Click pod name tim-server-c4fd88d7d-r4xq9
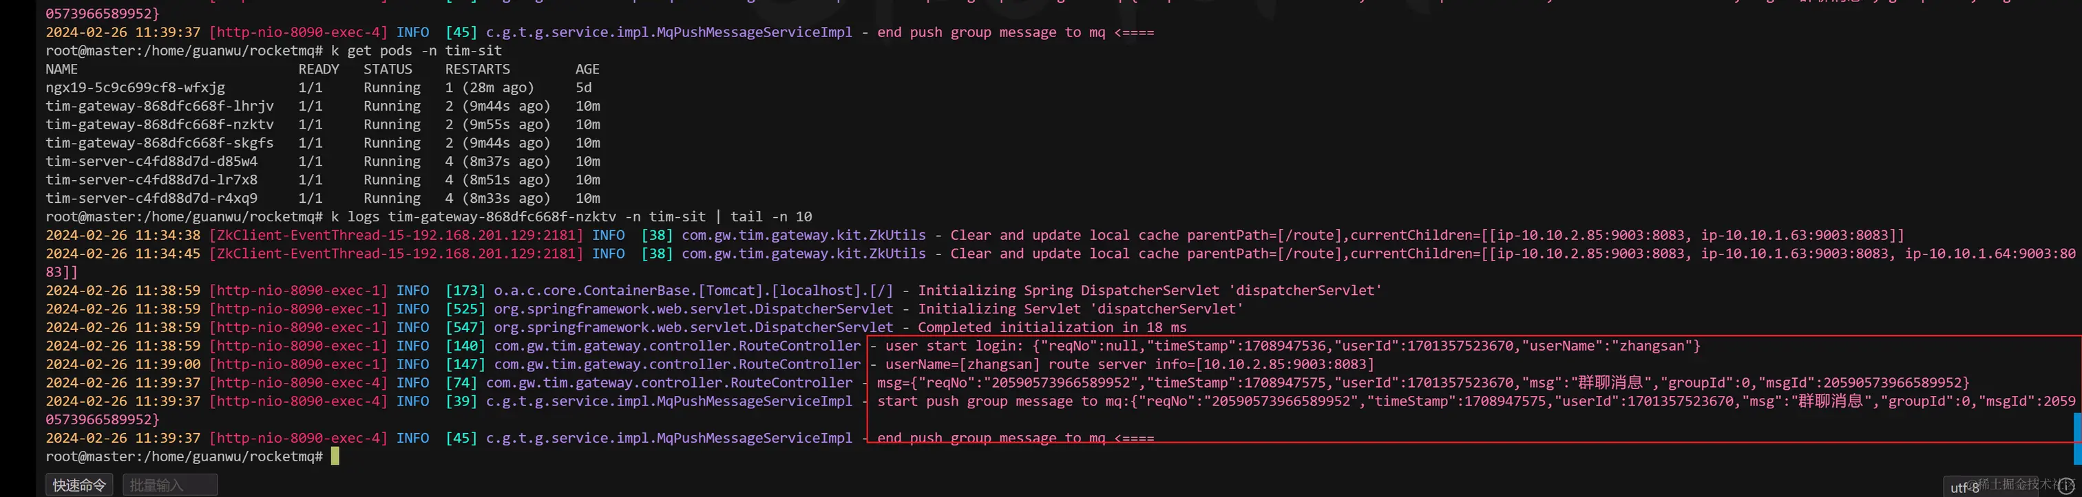Image resolution: width=2082 pixels, height=497 pixels. [x=152, y=199]
